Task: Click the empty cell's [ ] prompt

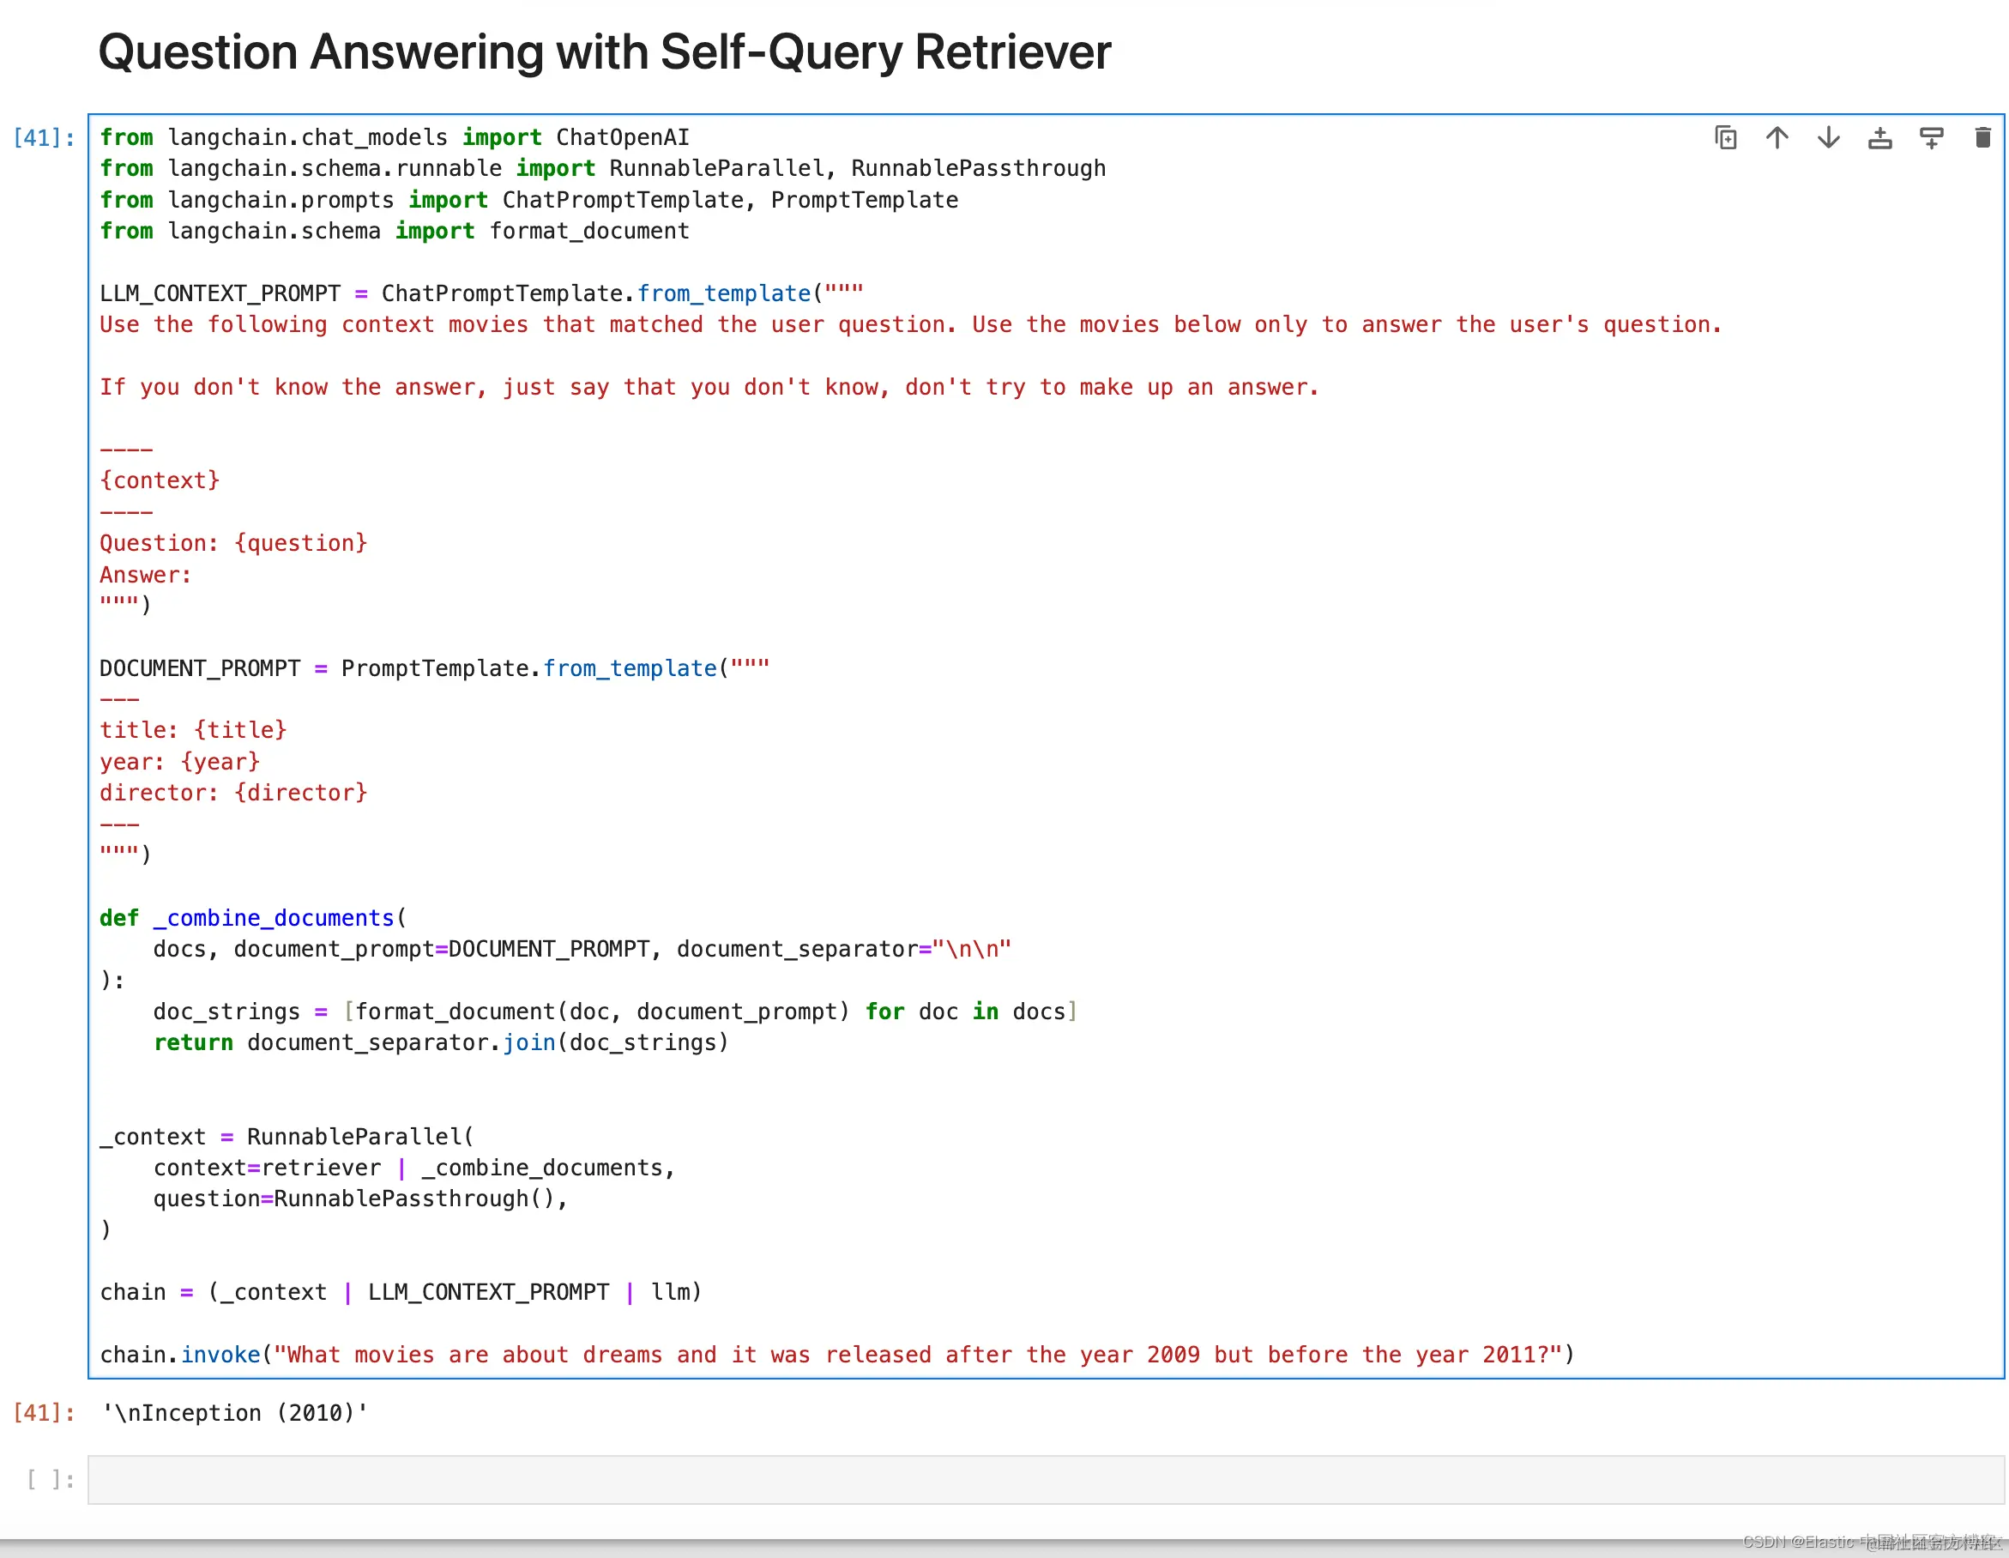Action: click(49, 1480)
